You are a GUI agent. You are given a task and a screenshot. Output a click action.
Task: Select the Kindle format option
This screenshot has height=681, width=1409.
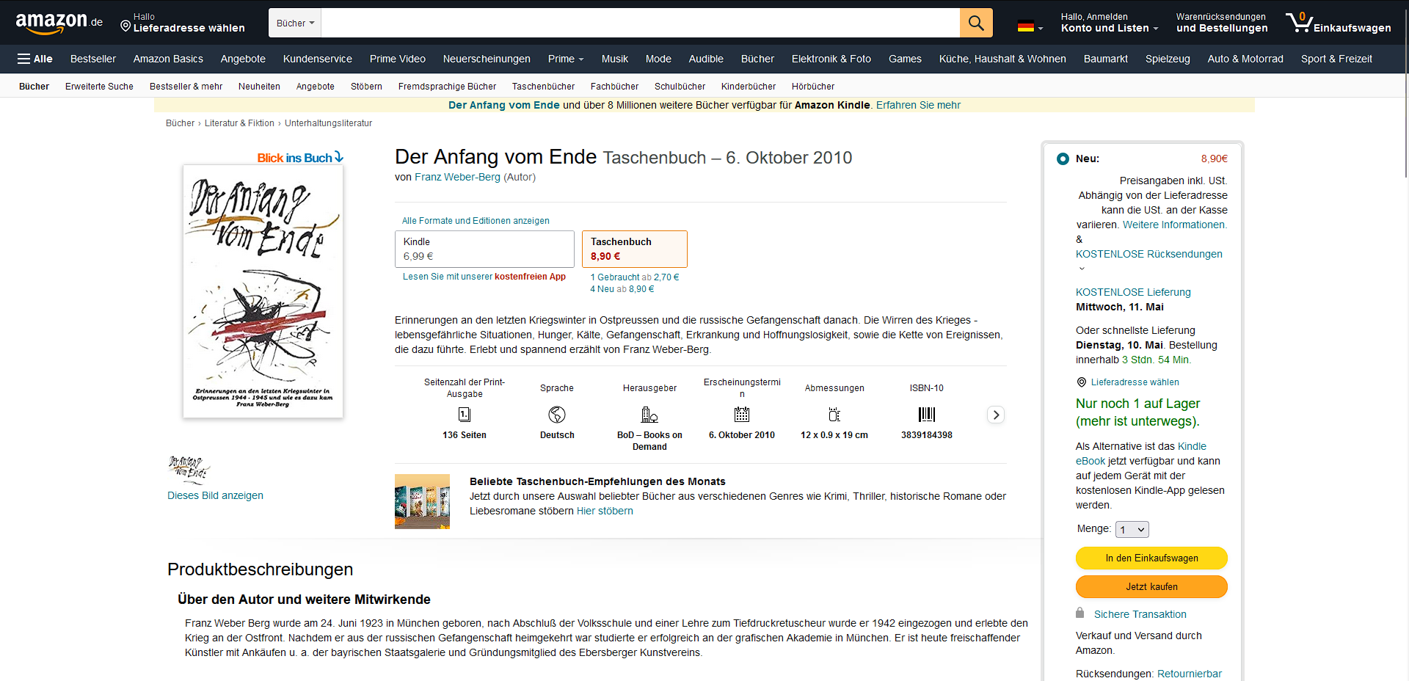click(484, 249)
